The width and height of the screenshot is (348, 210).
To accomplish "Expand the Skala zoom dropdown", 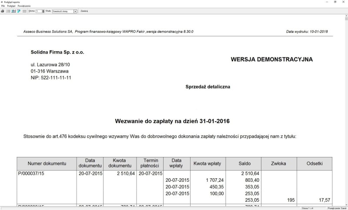I will pos(75,11).
